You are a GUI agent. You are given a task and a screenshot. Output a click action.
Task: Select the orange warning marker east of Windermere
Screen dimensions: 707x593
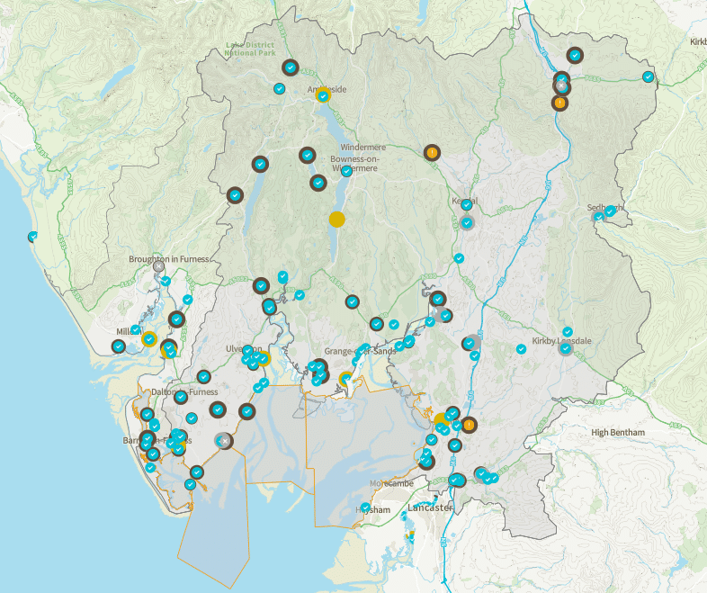[432, 153]
